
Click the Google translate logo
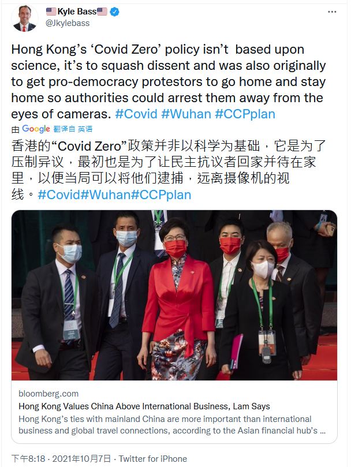(x=36, y=129)
